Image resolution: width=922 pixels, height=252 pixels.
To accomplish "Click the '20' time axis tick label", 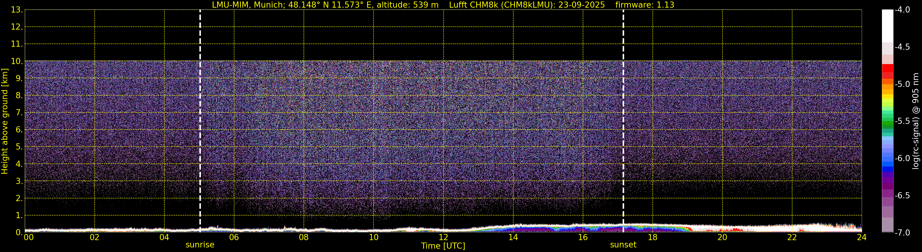I will pos(722,237).
